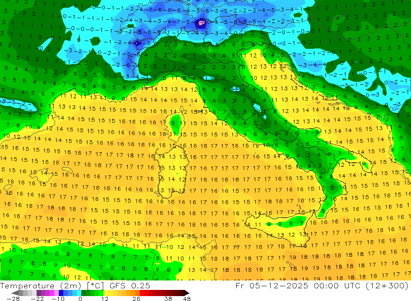This screenshot has height=301, width=411.
Task: Click the '-28' legend label
Action: click(13, 299)
